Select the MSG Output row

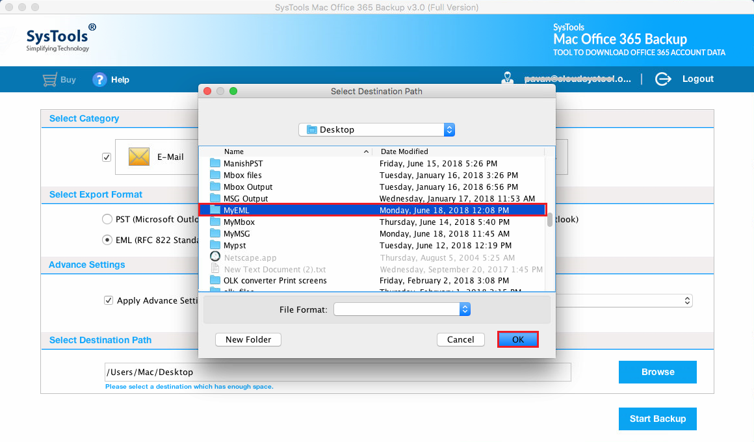point(372,198)
